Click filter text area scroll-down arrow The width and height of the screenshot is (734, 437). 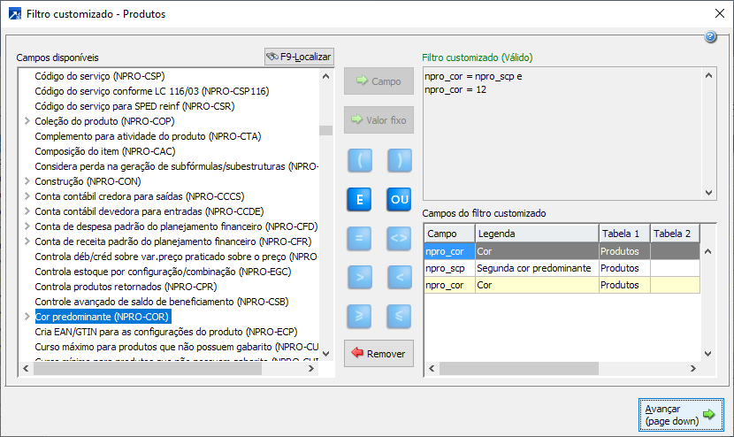click(x=708, y=193)
